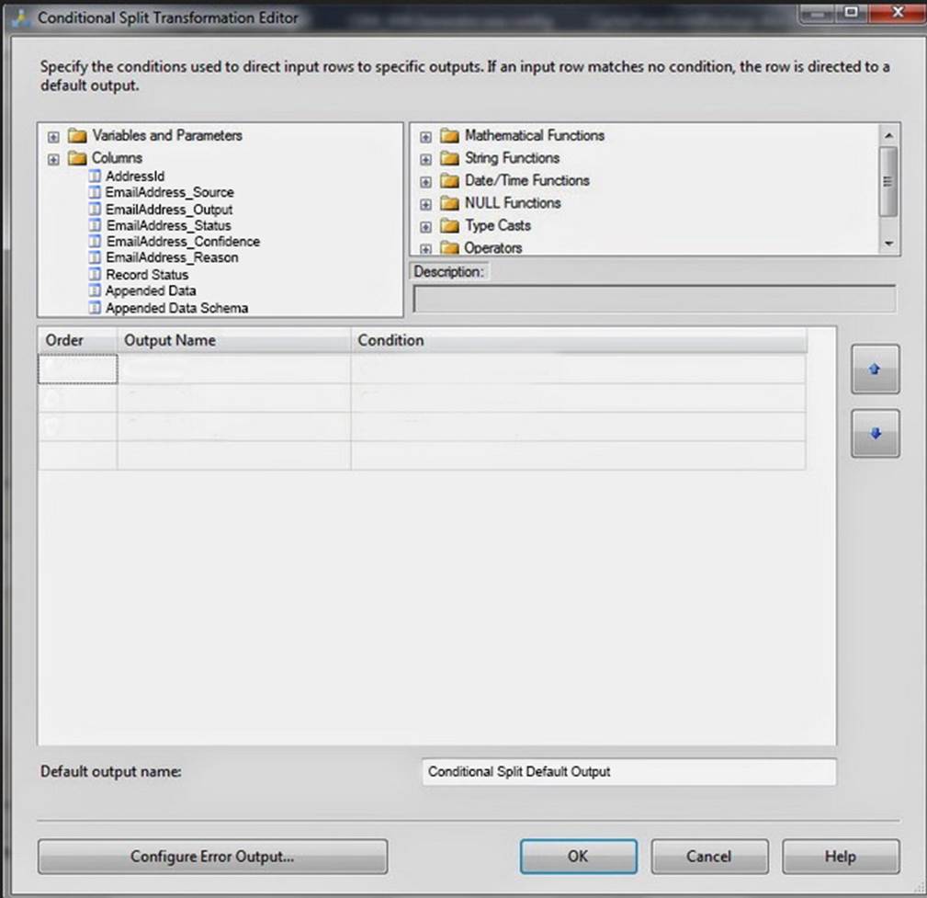Expand the NULL Functions node
The image size is (927, 898).
click(x=425, y=204)
